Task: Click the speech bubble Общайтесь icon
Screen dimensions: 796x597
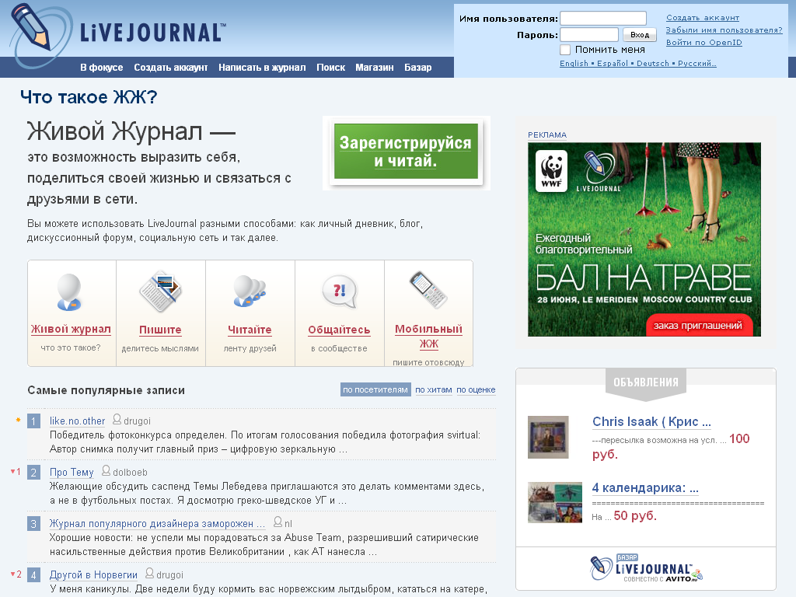Action: coord(339,291)
